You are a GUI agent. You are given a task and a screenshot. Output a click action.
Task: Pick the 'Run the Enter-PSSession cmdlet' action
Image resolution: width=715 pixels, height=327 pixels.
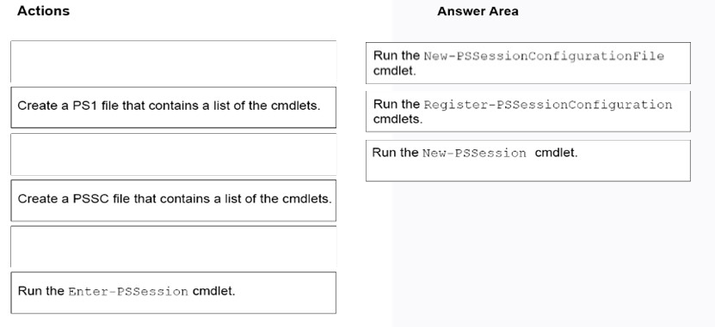click(173, 293)
